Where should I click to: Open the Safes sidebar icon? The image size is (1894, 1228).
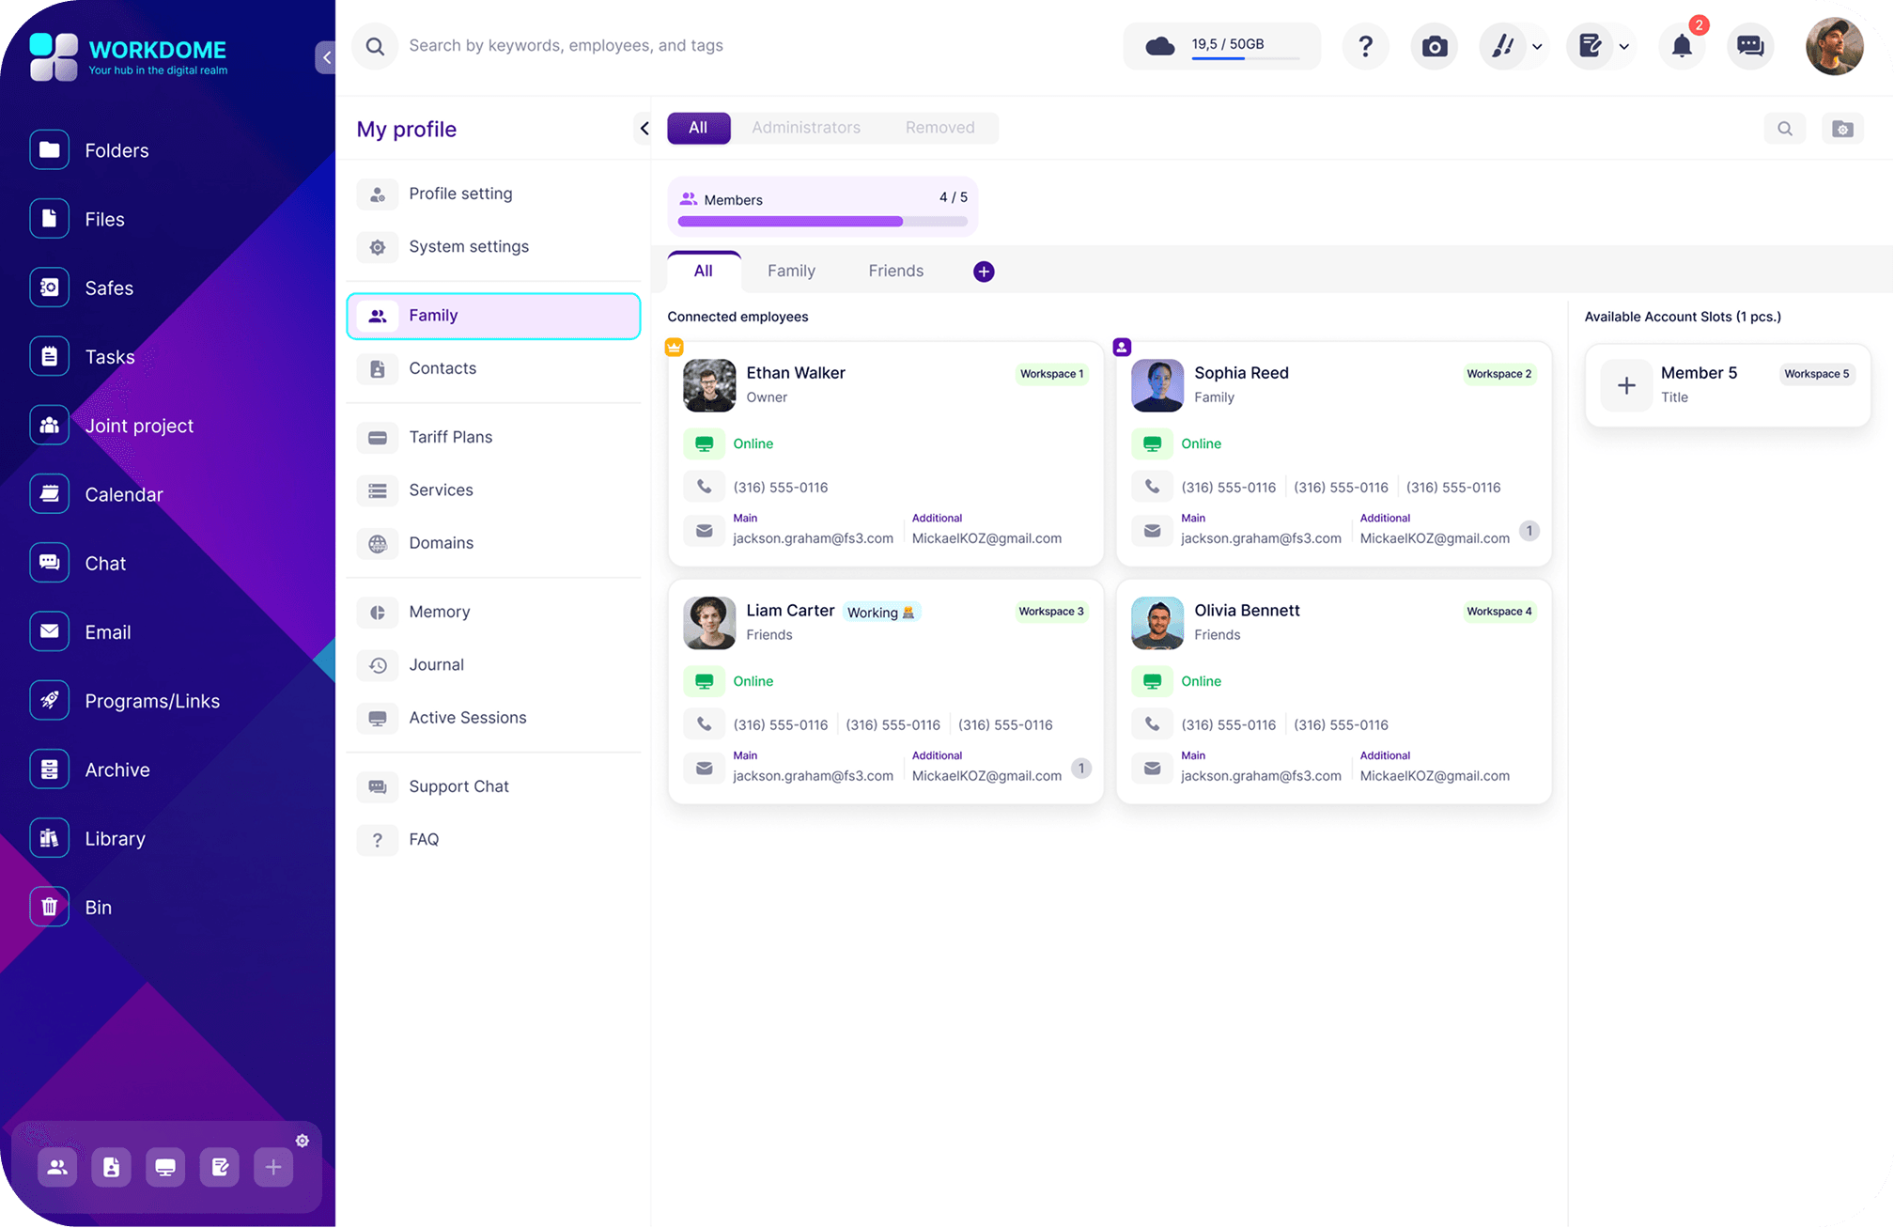(x=49, y=288)
